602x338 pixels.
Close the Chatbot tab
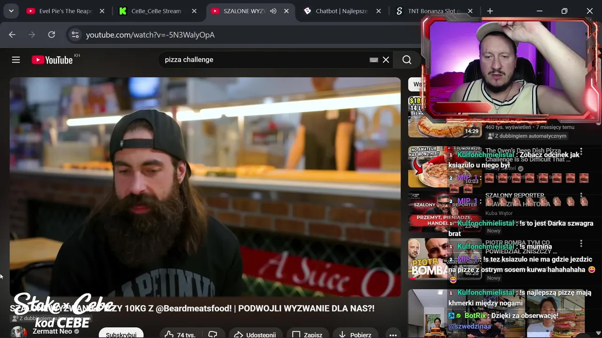click(x=379, y=11)
